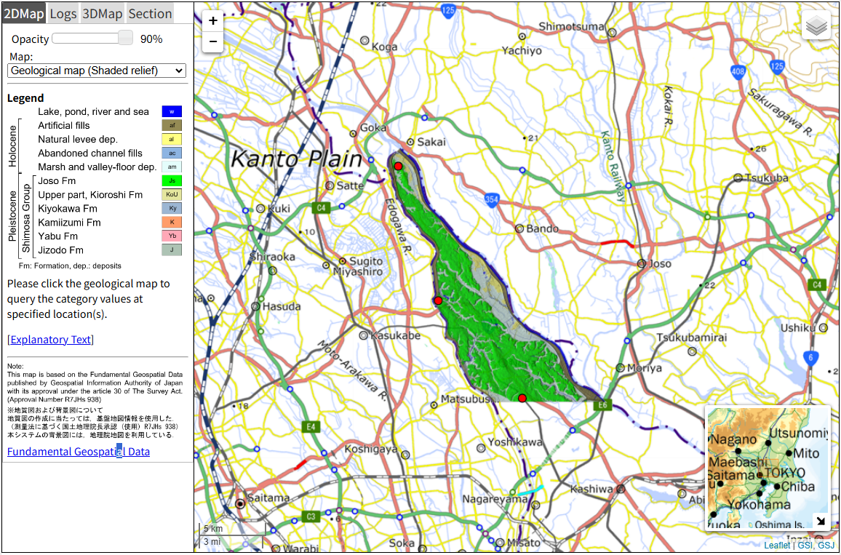Open the Explanatory Text link

pyautogui.click(x=49, y=339)
